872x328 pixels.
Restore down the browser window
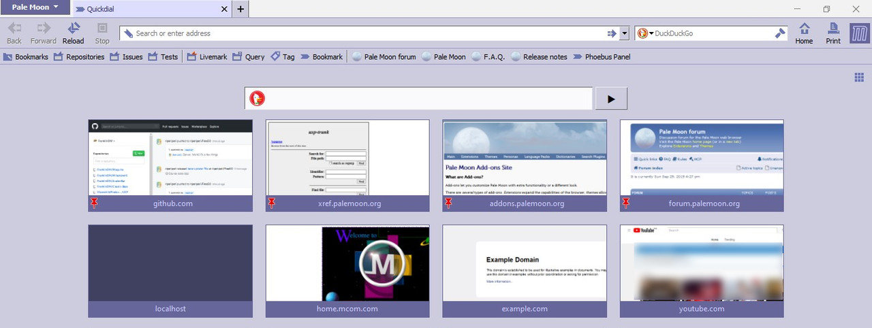click(826, 9)
